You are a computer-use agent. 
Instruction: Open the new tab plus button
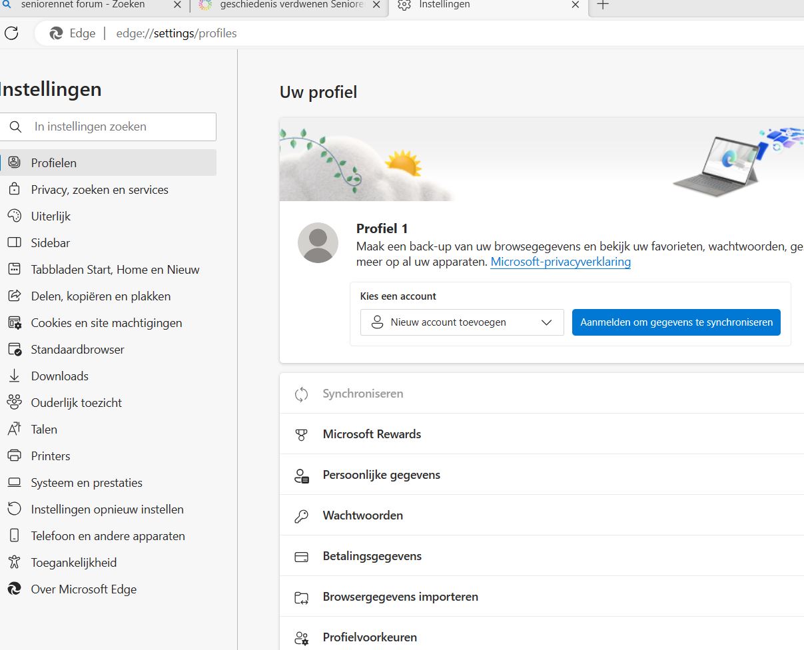(x=603, y=5)
